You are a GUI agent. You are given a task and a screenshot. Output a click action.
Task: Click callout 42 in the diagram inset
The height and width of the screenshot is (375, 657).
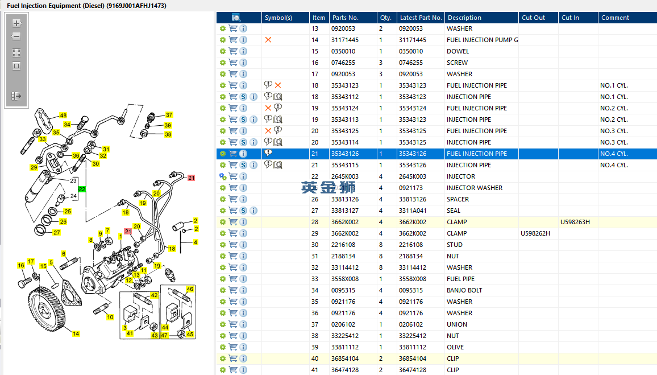[x=154, y=295]
